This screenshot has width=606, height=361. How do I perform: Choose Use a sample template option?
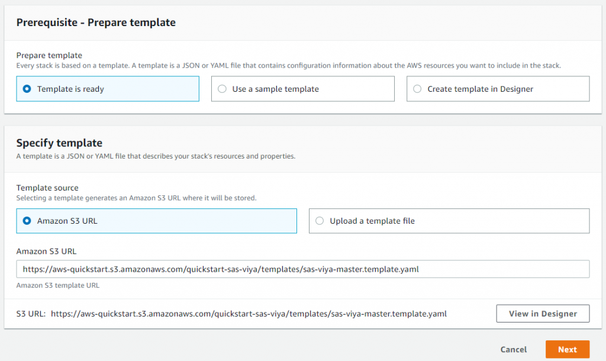pos(302,89)
